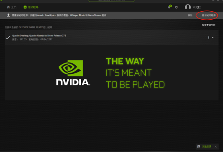Switch to the 驱动程序 drivers tab

(31, 7)
